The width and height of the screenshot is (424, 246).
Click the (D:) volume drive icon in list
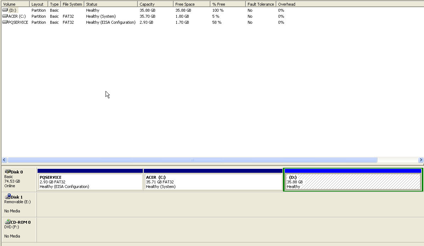pyautogui.click(x=5, y=10)
